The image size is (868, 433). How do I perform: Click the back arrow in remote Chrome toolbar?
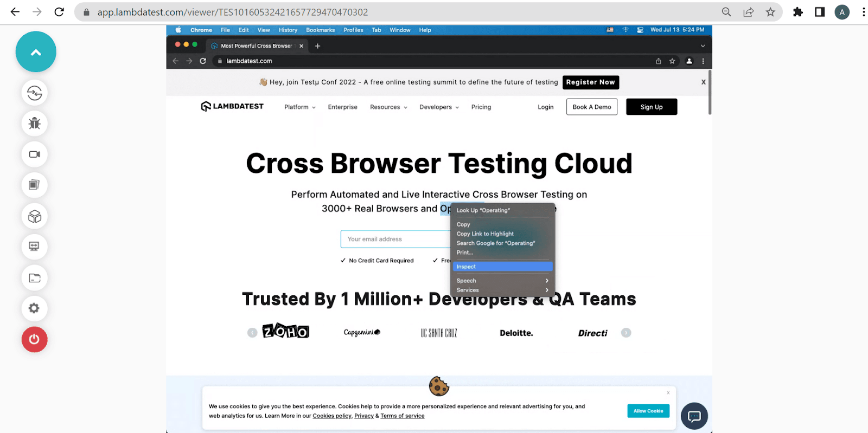click(176, 61)
